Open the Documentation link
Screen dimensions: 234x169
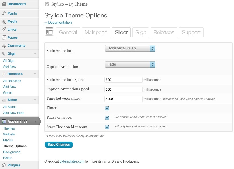[x=58, y=23]
